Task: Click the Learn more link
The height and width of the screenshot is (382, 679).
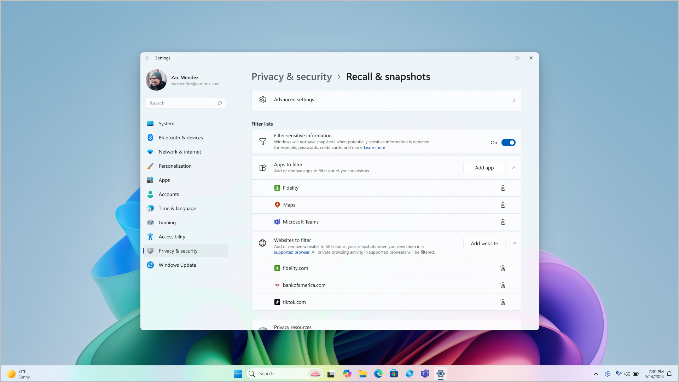Action: click(374, 147)
